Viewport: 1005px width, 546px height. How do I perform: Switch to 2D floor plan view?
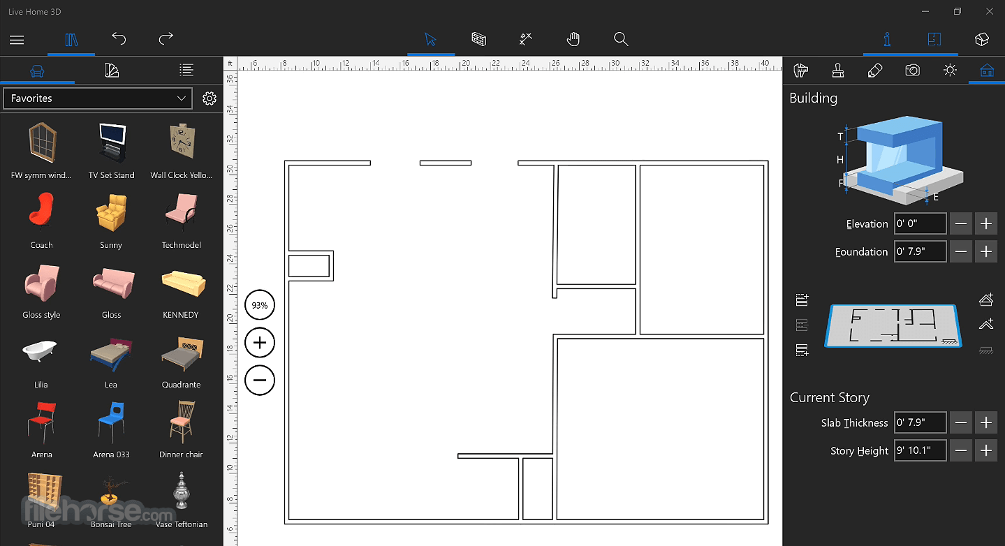934,40
